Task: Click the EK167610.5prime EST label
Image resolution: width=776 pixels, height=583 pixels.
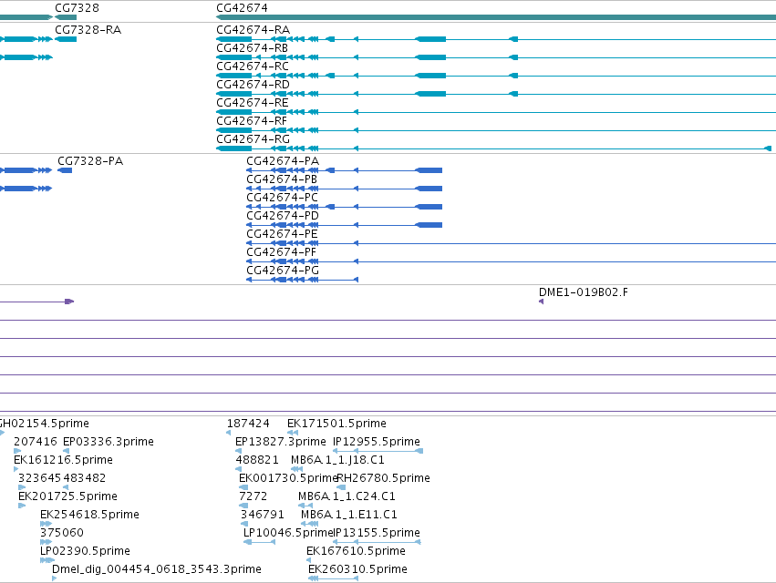Action: click(356, 551)
